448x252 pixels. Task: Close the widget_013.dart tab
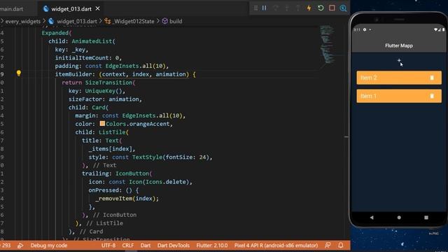98,8
